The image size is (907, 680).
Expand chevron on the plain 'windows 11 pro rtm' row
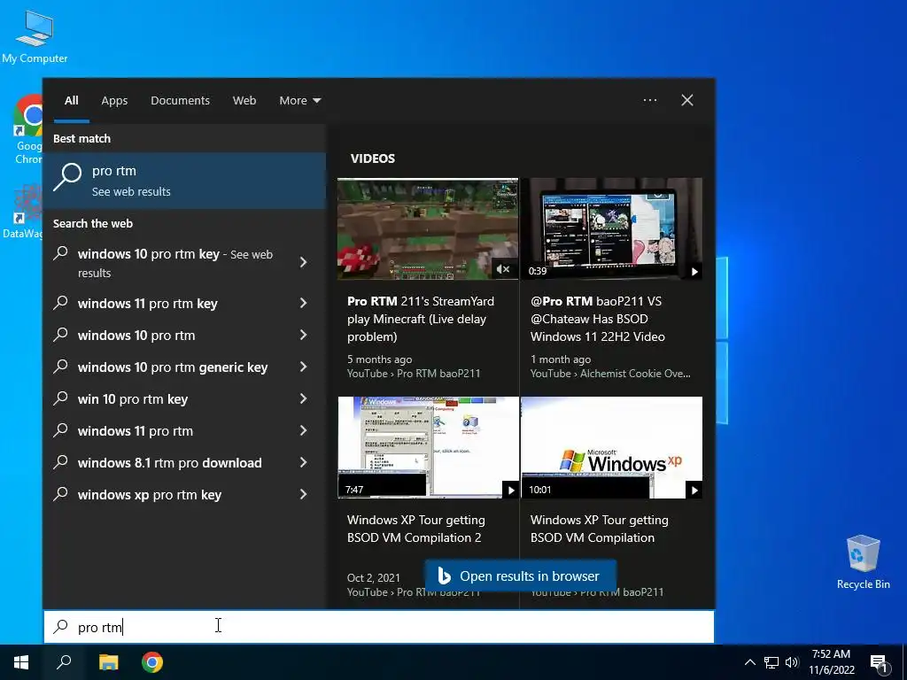click(304, 430)
